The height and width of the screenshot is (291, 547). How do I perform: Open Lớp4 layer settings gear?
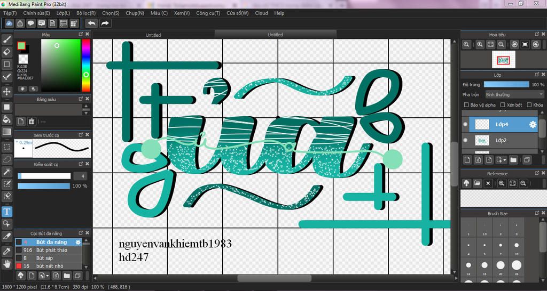coord(533,125)
